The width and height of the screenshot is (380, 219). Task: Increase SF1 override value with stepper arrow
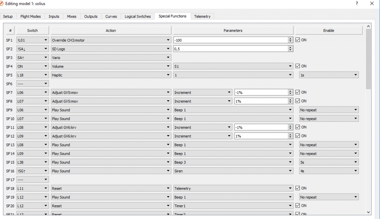point(290,39)
